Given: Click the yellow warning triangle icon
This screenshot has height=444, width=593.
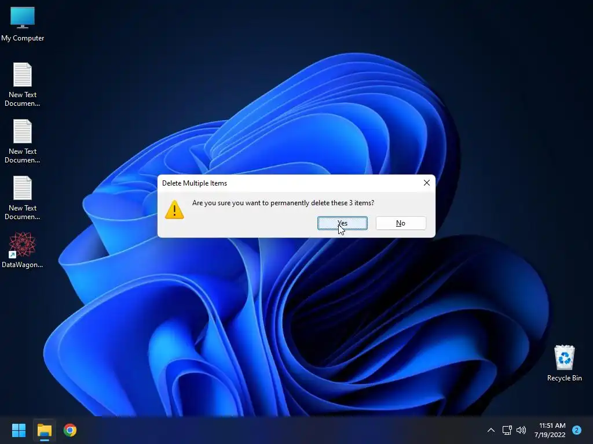Looking at the screenshot, I should pyautogui.click(x=174, y=210).
